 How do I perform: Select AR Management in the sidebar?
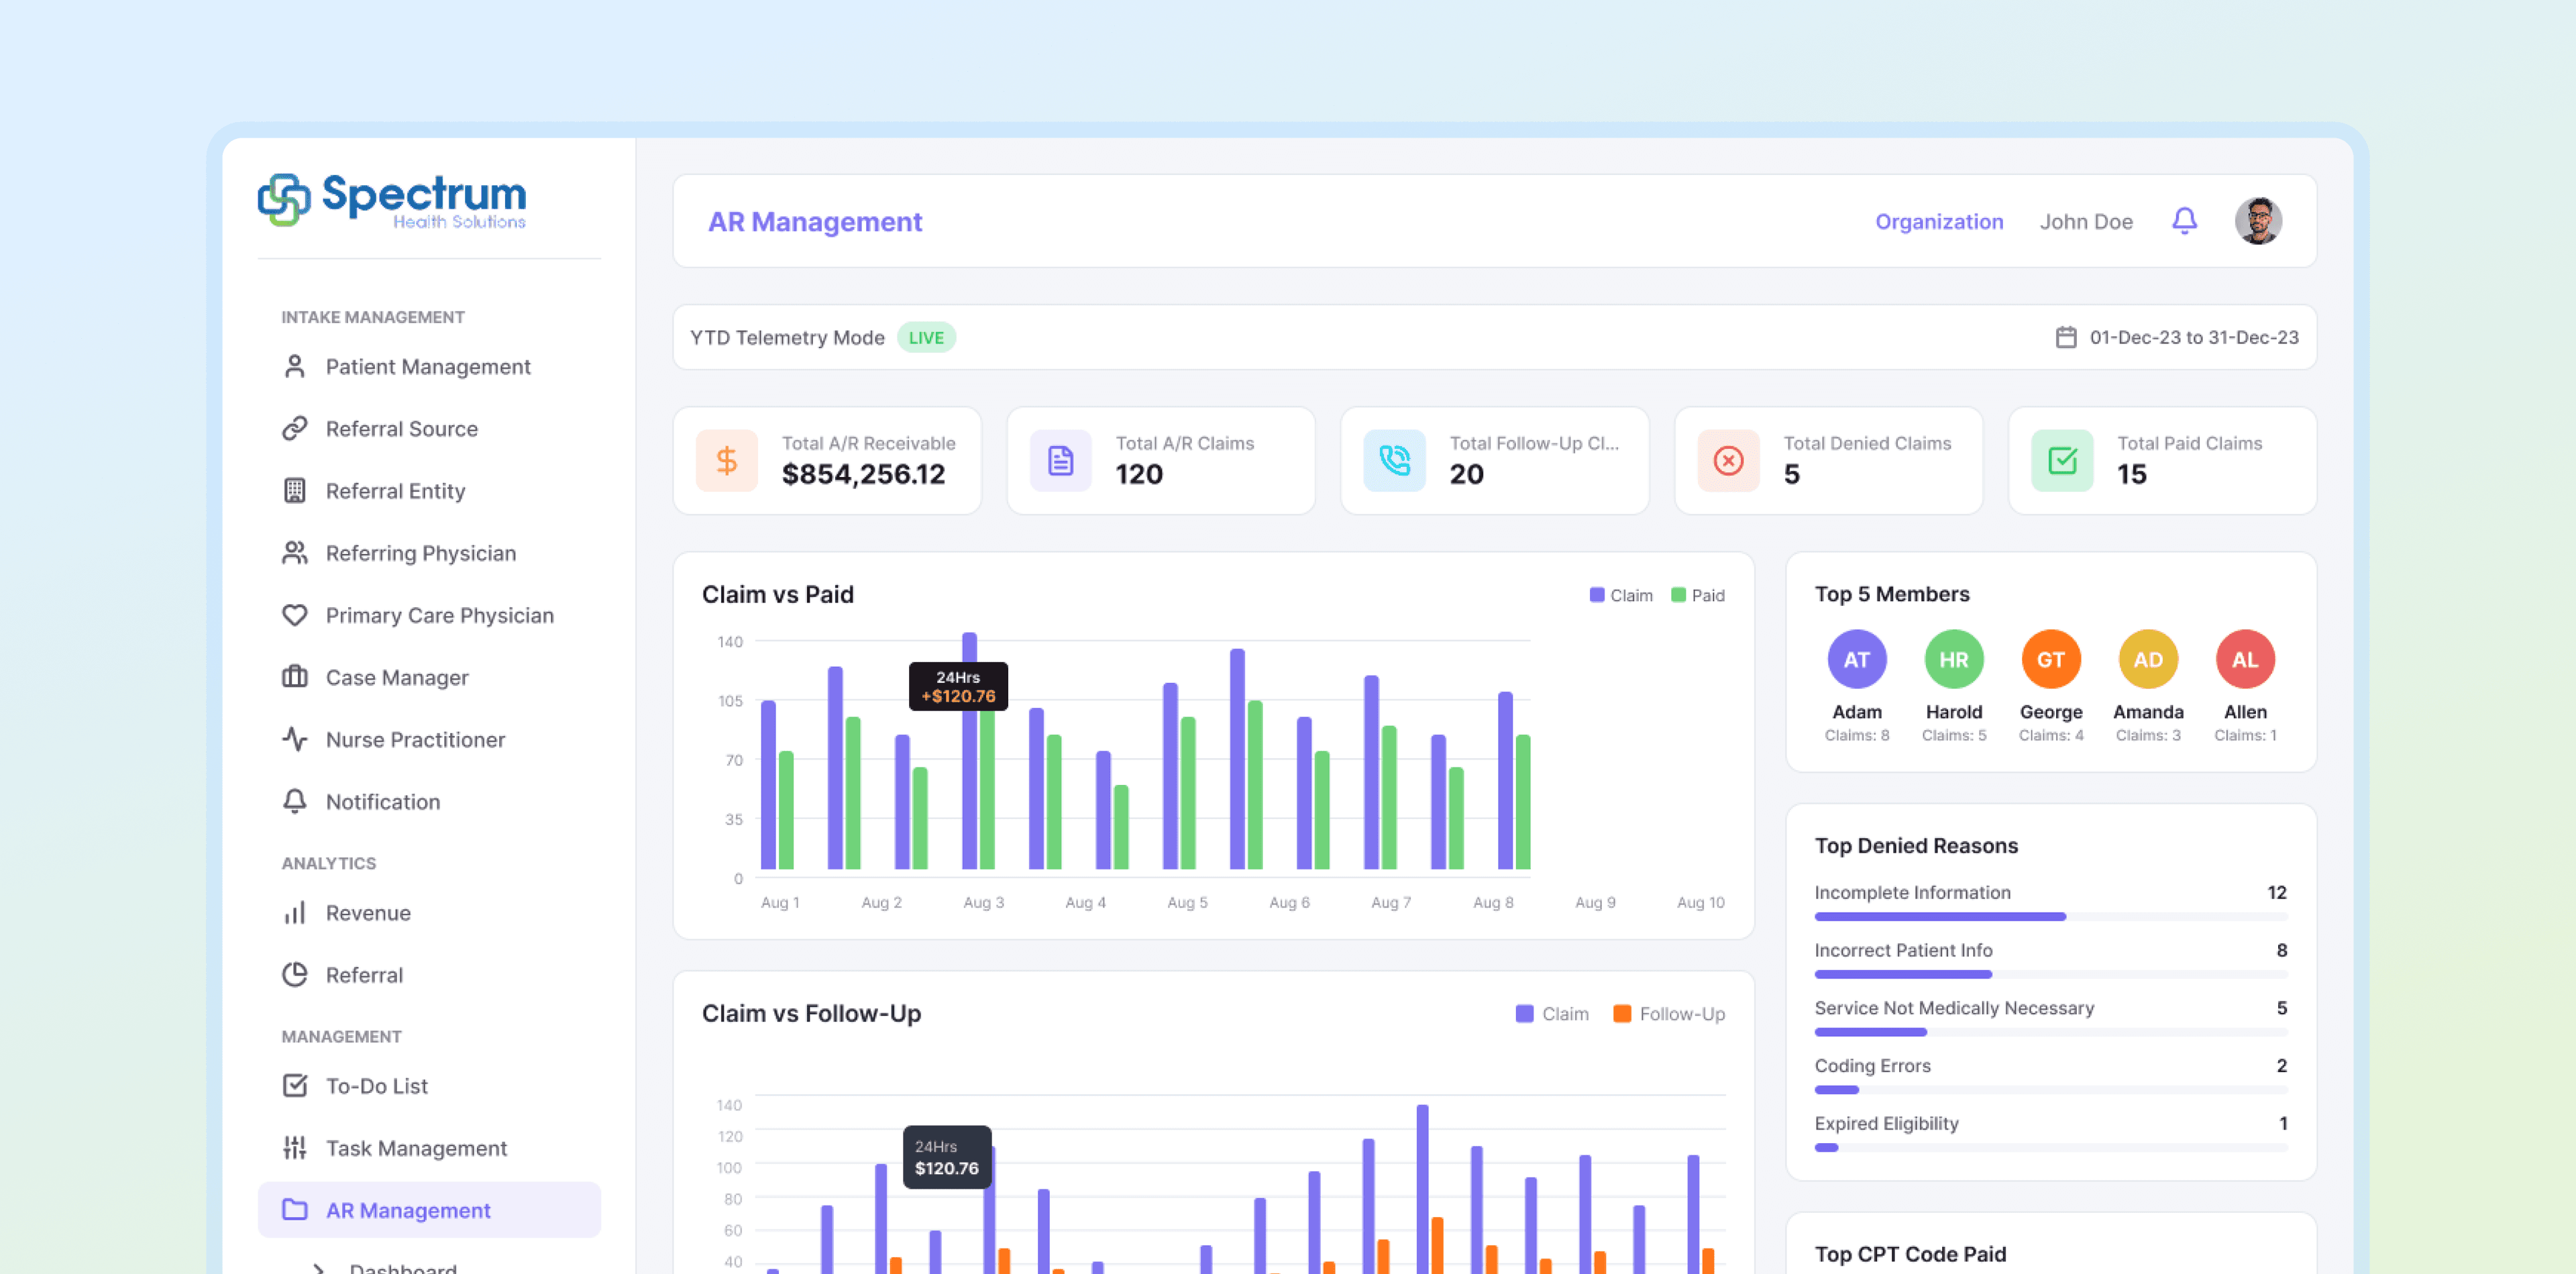(429, 1210)
